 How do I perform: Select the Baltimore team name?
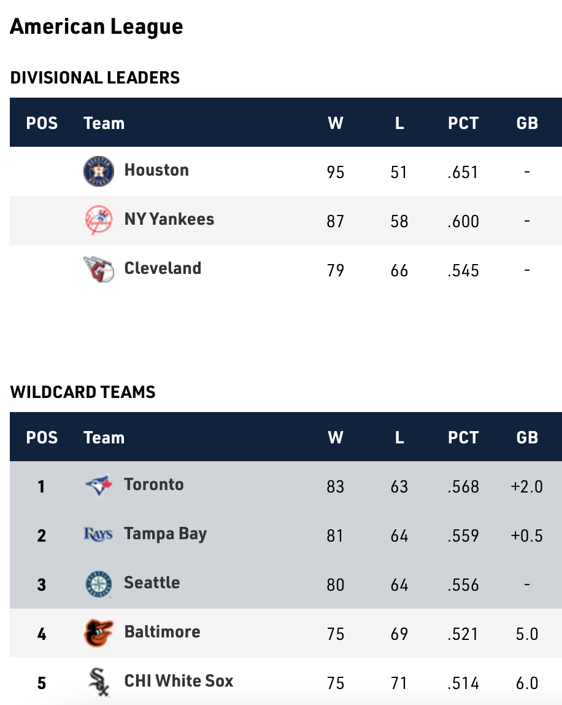click(163, 632)
